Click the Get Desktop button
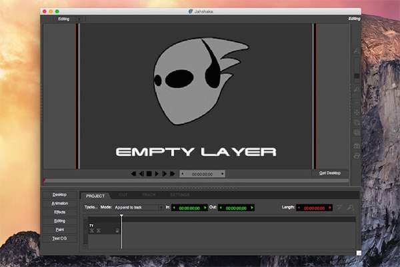 point(330,173)
